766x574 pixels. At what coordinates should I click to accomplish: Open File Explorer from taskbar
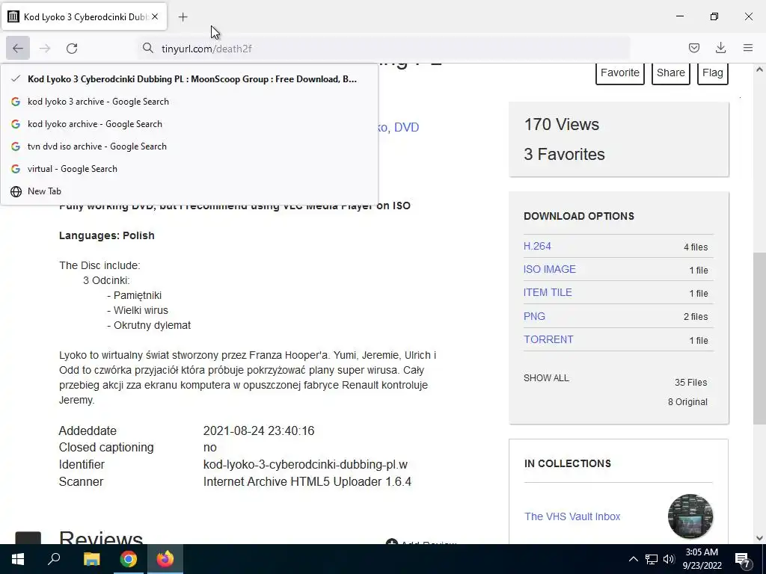pyautogui.click(x=91, y=559)
